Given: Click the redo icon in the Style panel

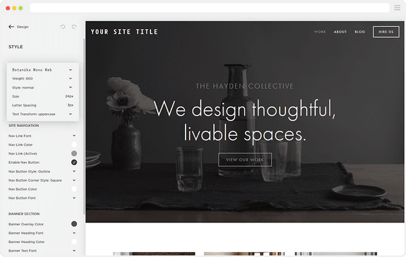Looking at the screenshot, I should pos(74,27).
